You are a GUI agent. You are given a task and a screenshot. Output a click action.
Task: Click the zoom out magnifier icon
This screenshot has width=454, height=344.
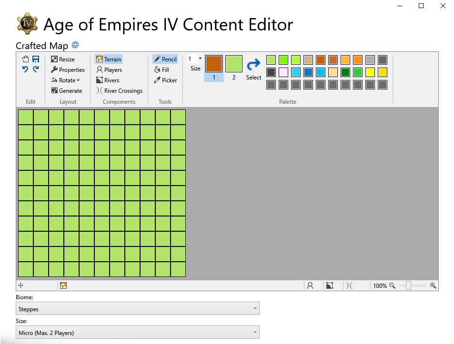click(x=392, y=285)
